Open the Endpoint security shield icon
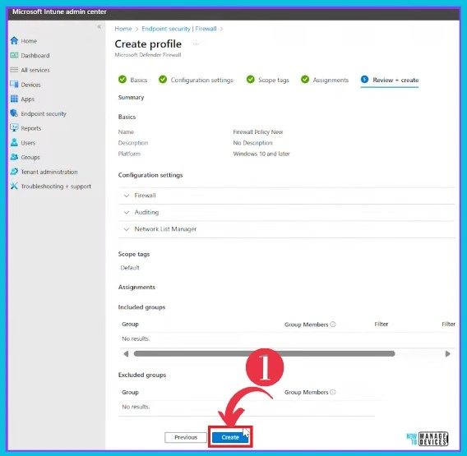This screenshot has width=467, height=456. point(14,113)
